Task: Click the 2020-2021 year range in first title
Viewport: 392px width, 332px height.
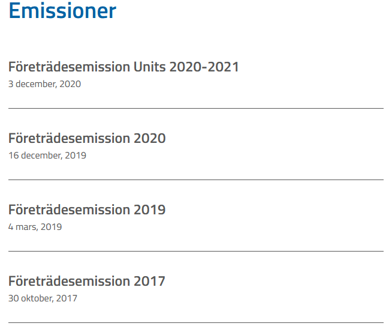Action: click(204, 67)
